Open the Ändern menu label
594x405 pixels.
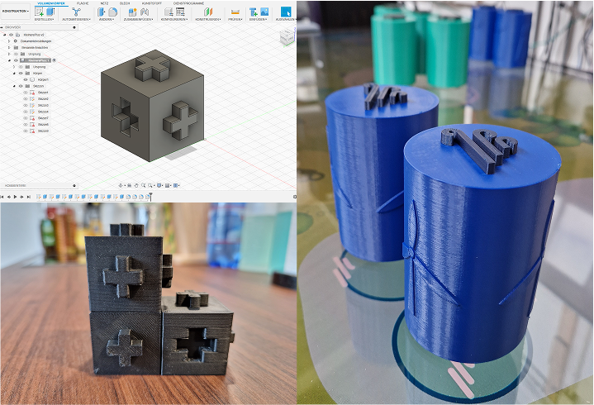(107, 18)
